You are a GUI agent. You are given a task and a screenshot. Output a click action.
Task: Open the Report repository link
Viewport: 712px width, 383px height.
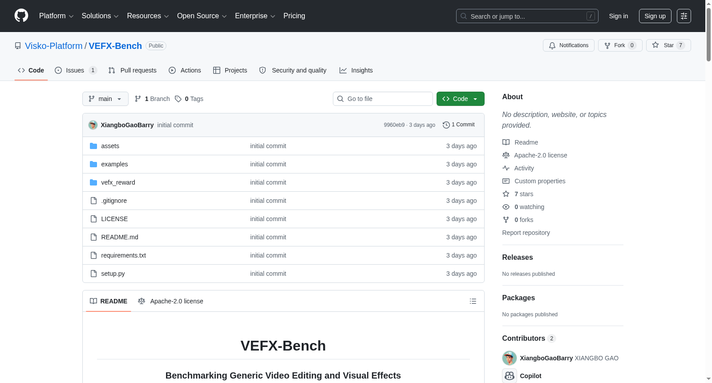click(526, 233)
